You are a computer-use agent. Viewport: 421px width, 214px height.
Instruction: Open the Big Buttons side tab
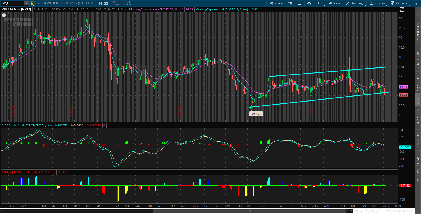click(x=418, y=83)
